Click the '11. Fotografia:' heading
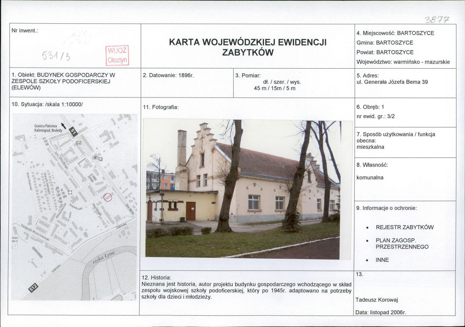Viewport: 465px width, 327px height. [161, 107]
